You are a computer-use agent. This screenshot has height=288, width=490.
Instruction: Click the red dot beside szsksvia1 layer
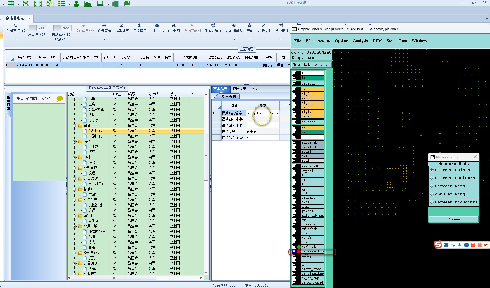coord(299,251)
